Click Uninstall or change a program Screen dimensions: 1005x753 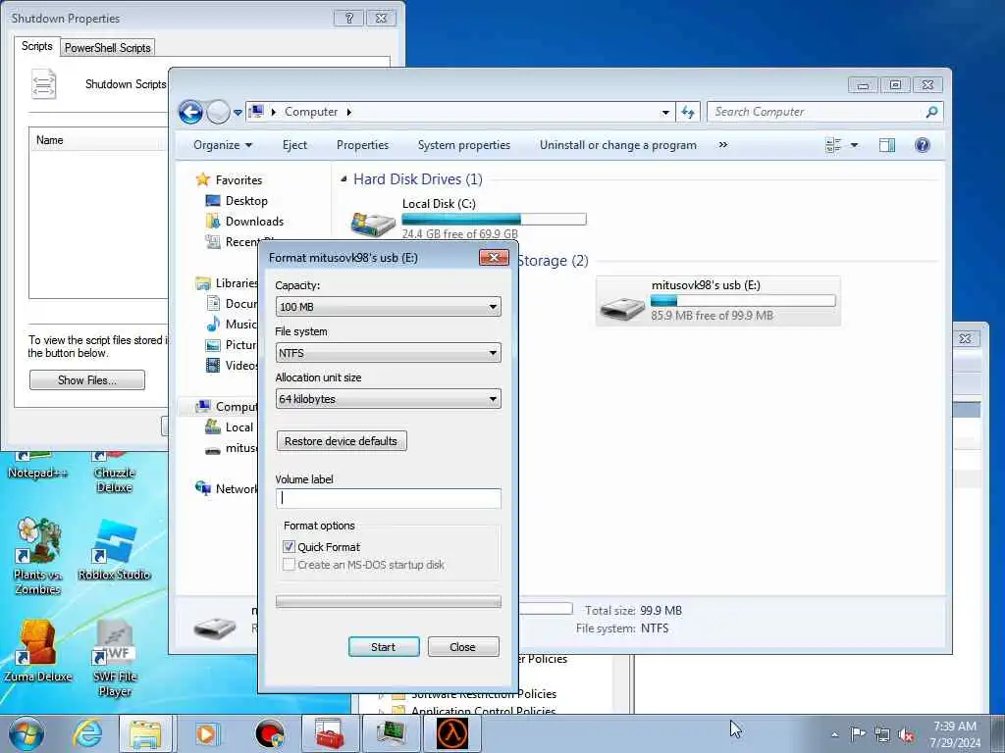coord(618,145)
